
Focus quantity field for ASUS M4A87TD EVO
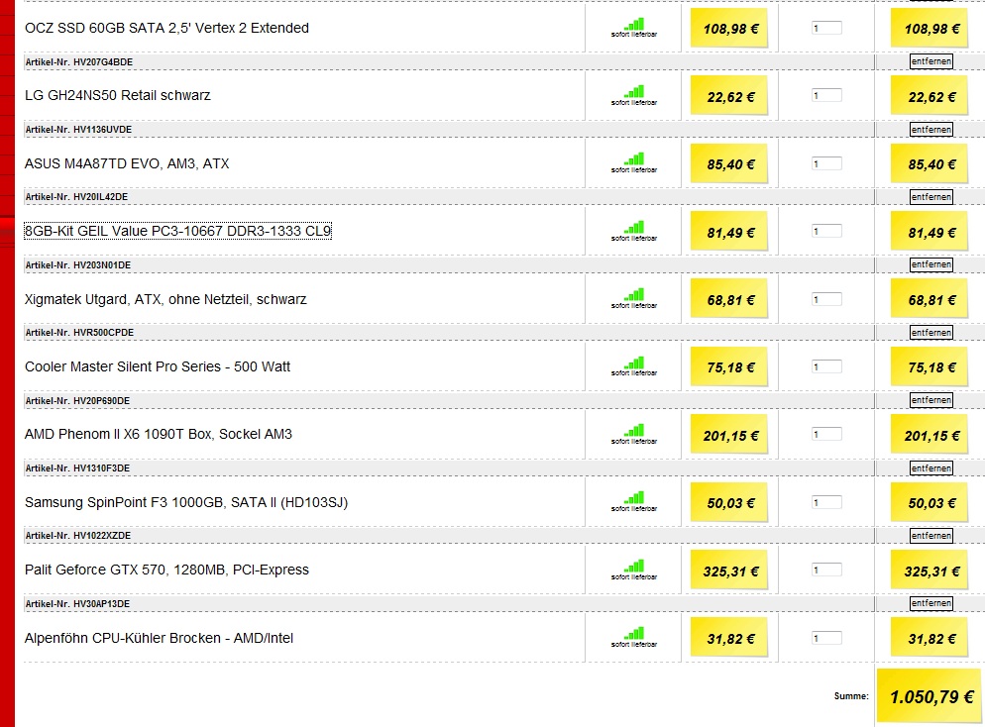[x=826, y=163]
